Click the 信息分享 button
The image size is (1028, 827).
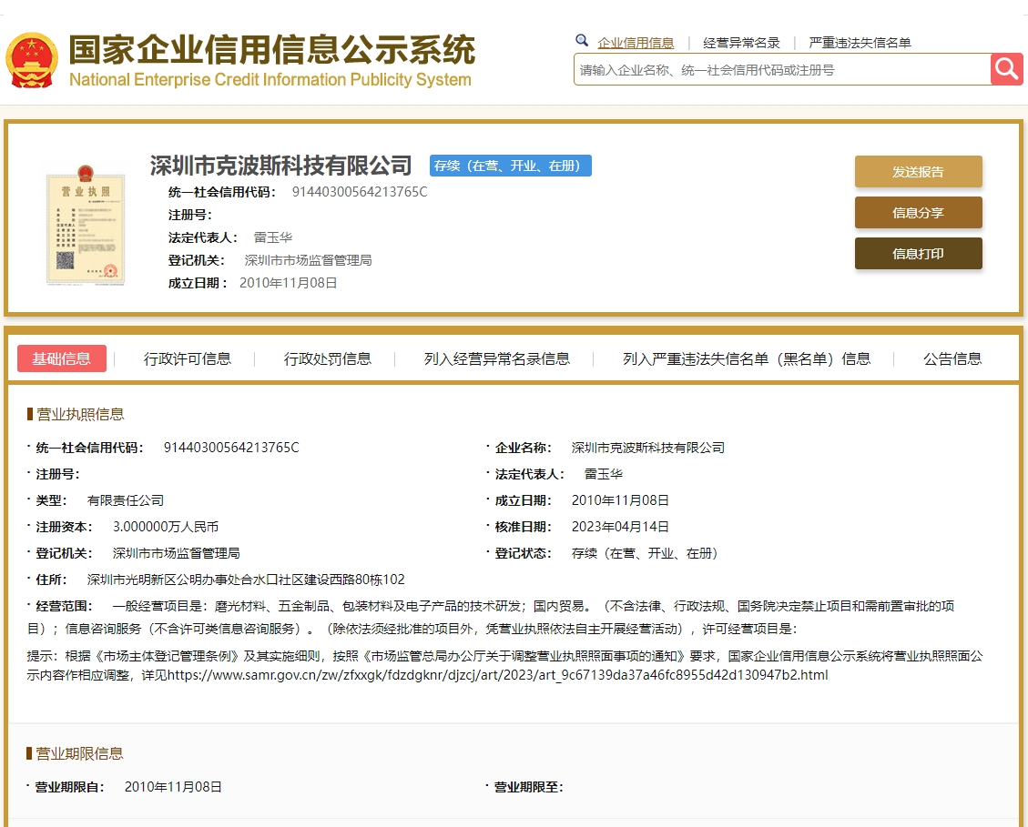pos(918,212)
